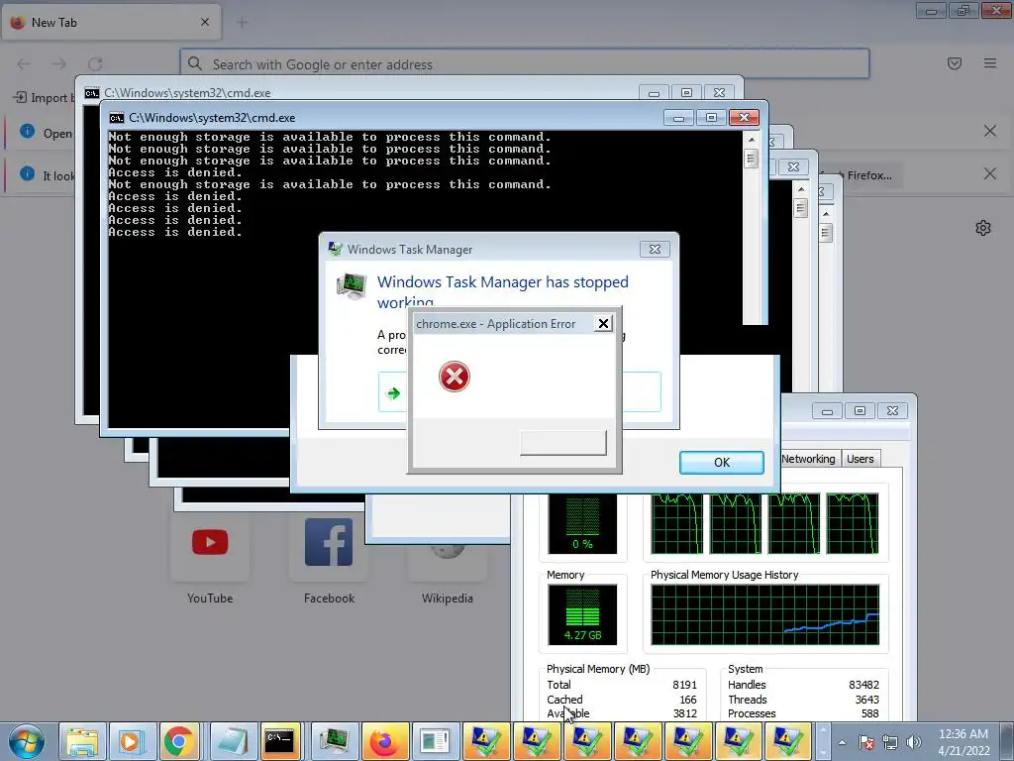Open Task Manager taskbar icon
1014x761 pixels.
(334, 741)
